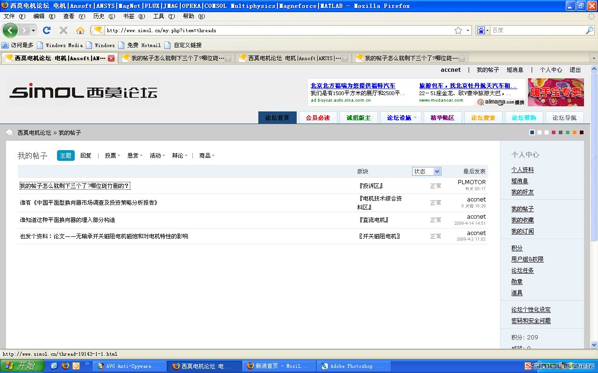
Task: Click the stop loading X icon
Action: 64,30
